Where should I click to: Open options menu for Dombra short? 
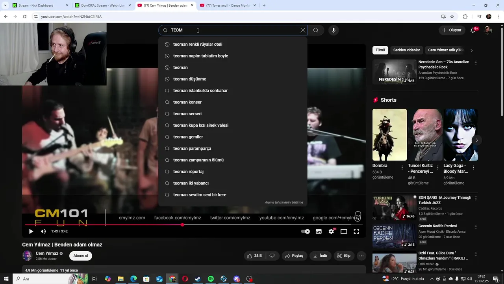click(x=402, y=168)
